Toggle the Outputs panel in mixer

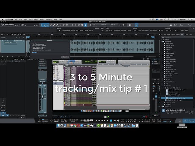click(x=3, y=108)
